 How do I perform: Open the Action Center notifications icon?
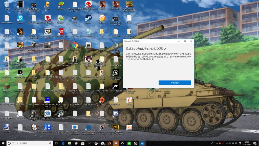(255, 143)
